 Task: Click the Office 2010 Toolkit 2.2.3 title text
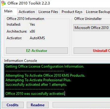click(29, 3)
